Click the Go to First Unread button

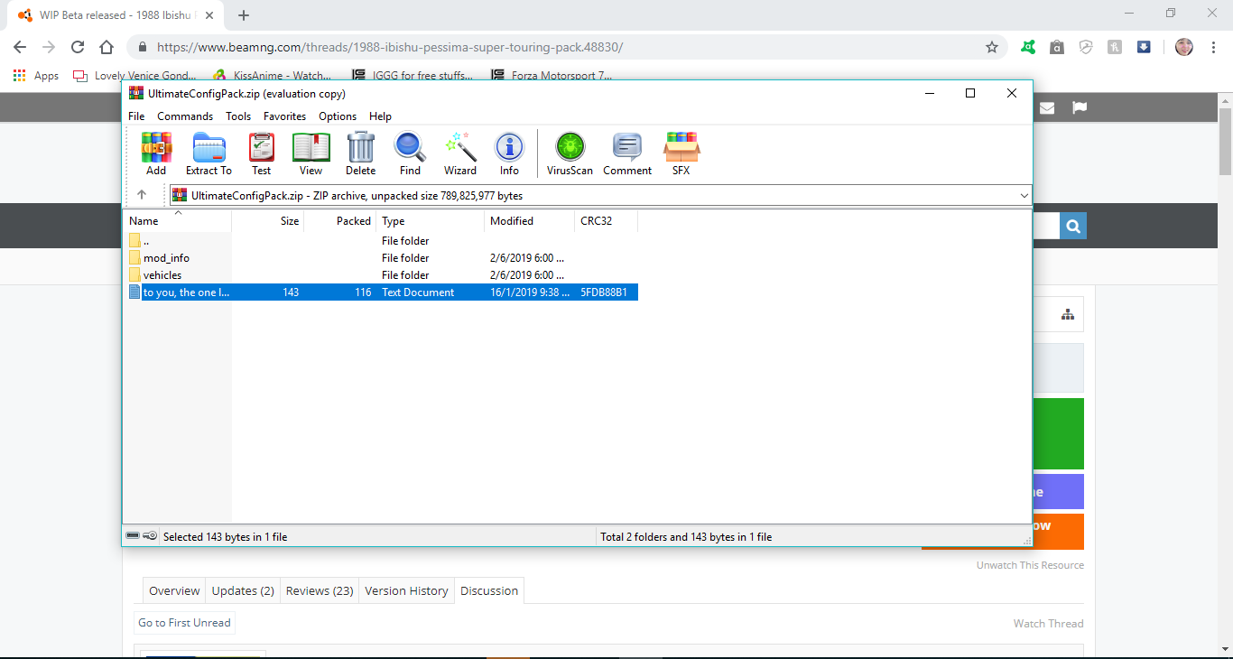click(x=184, y=623)
